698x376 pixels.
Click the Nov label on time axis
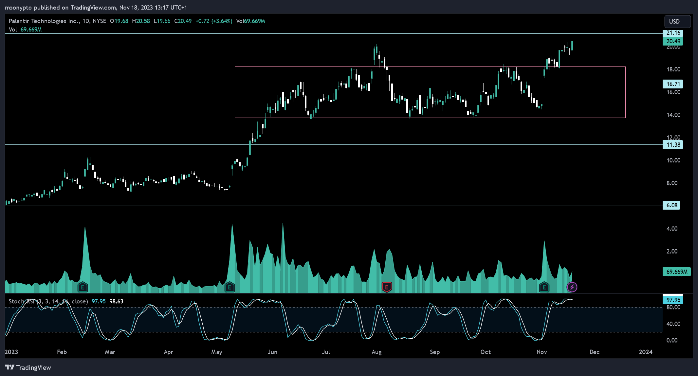tap(542, 352)
